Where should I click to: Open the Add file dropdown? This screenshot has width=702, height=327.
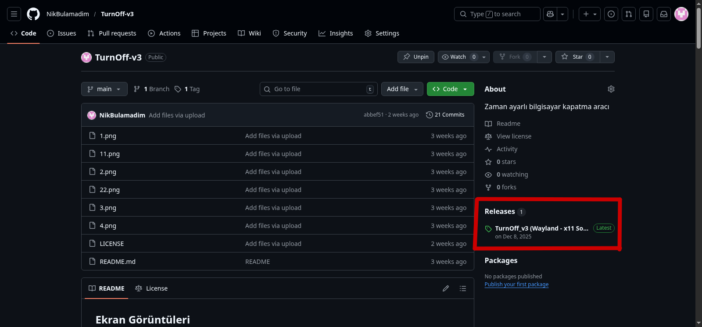[x=402, y=89]
